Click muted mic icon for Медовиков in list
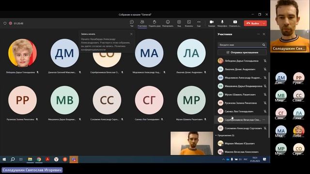 pyautogui.click(x=265, y=78)
